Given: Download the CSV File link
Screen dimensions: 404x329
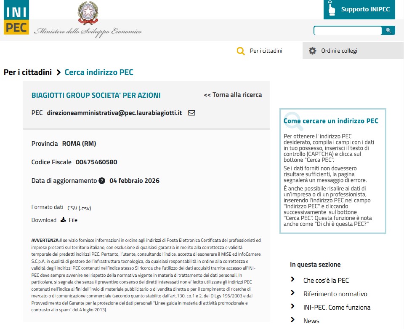Looking at the screenshot, I should click(73, 220).
